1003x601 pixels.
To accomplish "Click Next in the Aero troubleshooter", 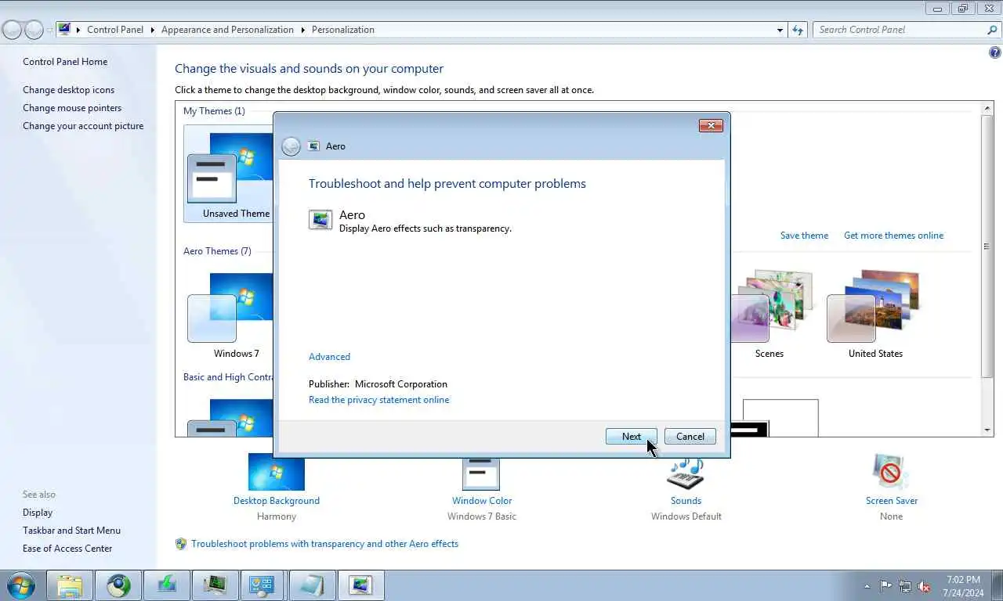I will [632, 437].
